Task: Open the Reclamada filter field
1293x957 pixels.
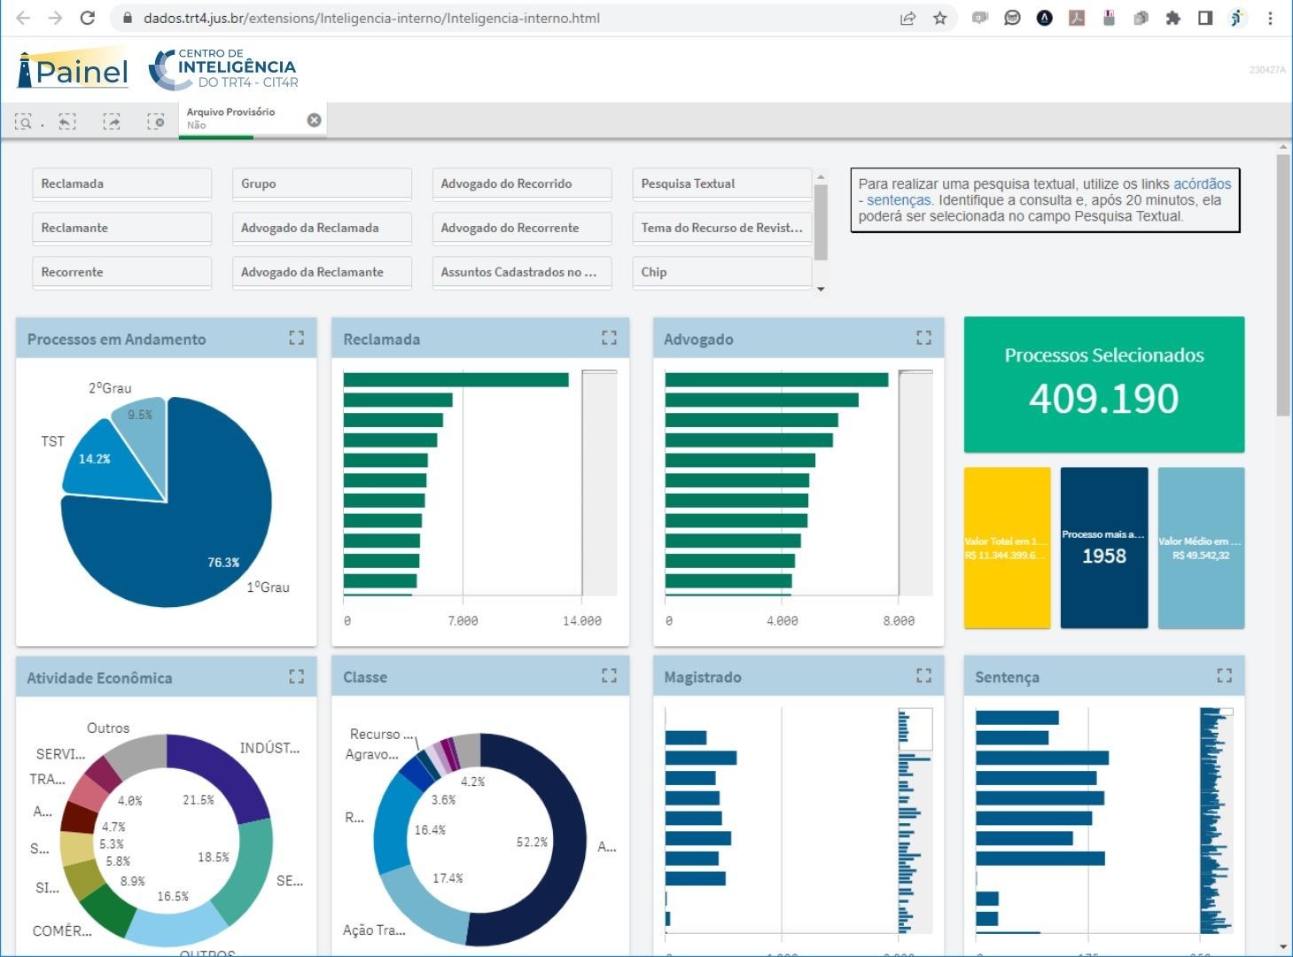Action: tap(122, 183)
